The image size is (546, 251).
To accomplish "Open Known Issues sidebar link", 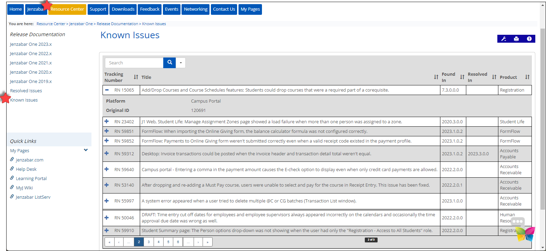I will [x=24, y=100].
